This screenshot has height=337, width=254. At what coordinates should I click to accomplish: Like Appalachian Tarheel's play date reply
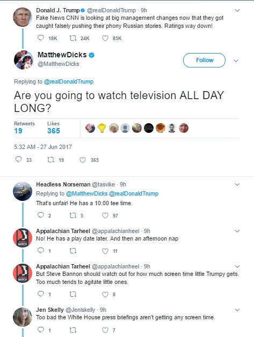(105, 251)
